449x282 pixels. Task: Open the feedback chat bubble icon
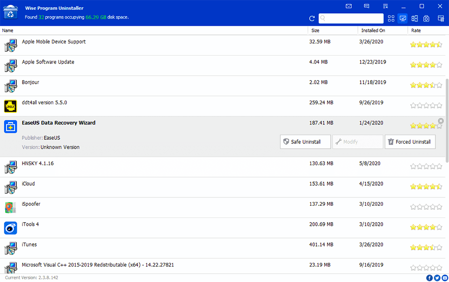click(367, 6)
